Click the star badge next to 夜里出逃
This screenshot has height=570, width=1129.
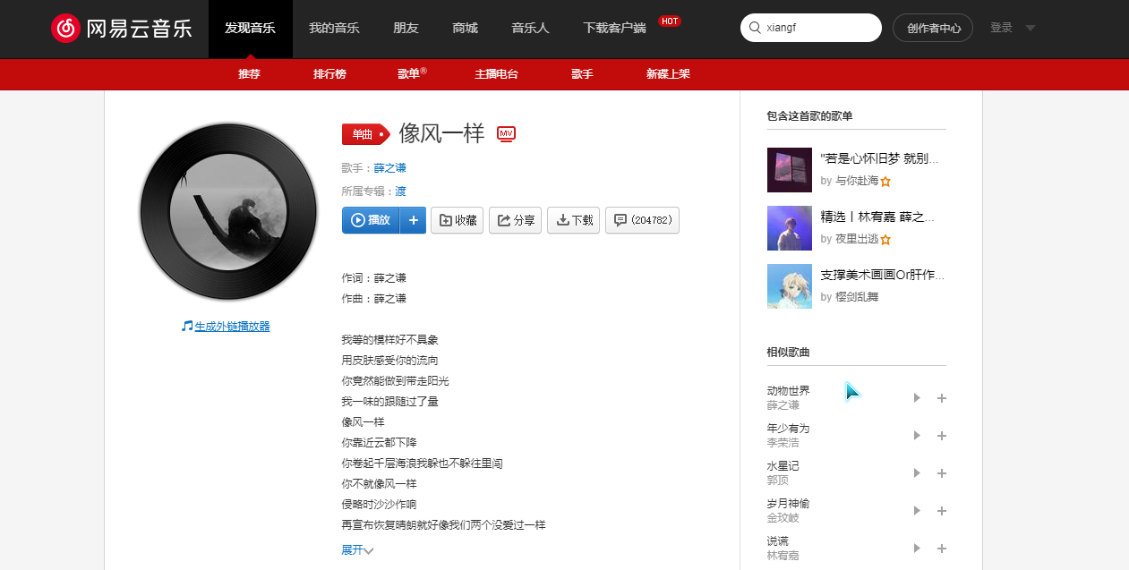885,240
